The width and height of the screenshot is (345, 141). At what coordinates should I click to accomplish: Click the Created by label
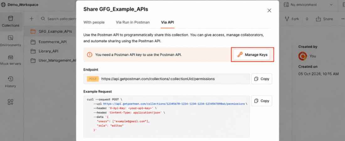tap(308, 47)
